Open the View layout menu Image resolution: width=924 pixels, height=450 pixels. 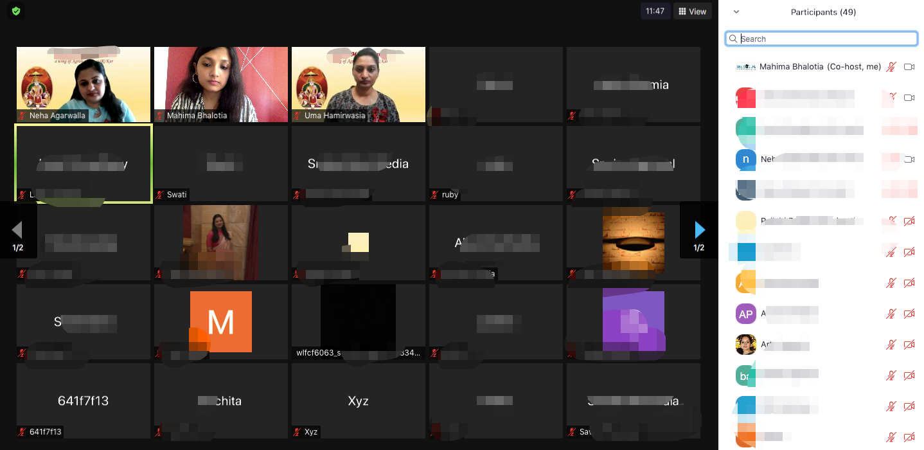pos(693,12)
